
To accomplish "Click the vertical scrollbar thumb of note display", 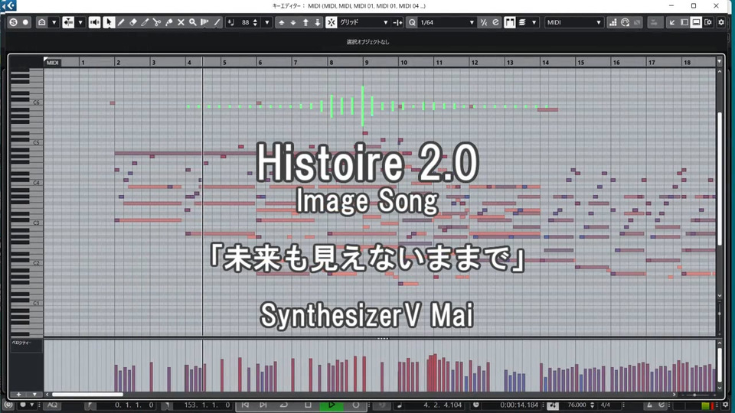I will pyautogui.click(x=720, y=178).
